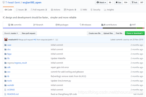The image size is (146, 97).
Task: Open the fpga folder
Action: [x=9, y=54]
